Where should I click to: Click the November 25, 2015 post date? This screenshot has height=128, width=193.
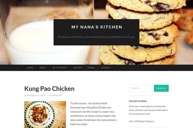tap(35, 95)
